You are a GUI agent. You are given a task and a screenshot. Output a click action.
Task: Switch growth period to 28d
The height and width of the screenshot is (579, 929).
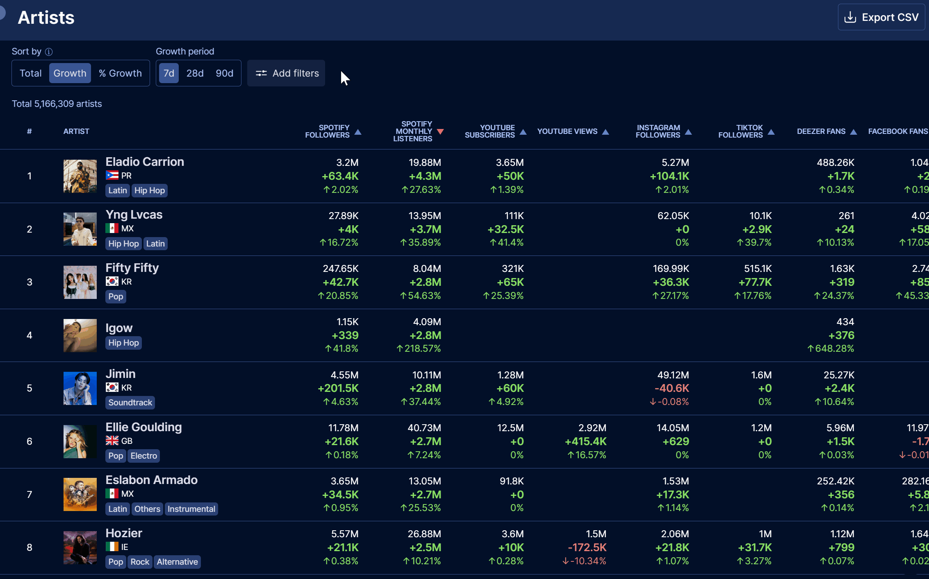[195, 73]
